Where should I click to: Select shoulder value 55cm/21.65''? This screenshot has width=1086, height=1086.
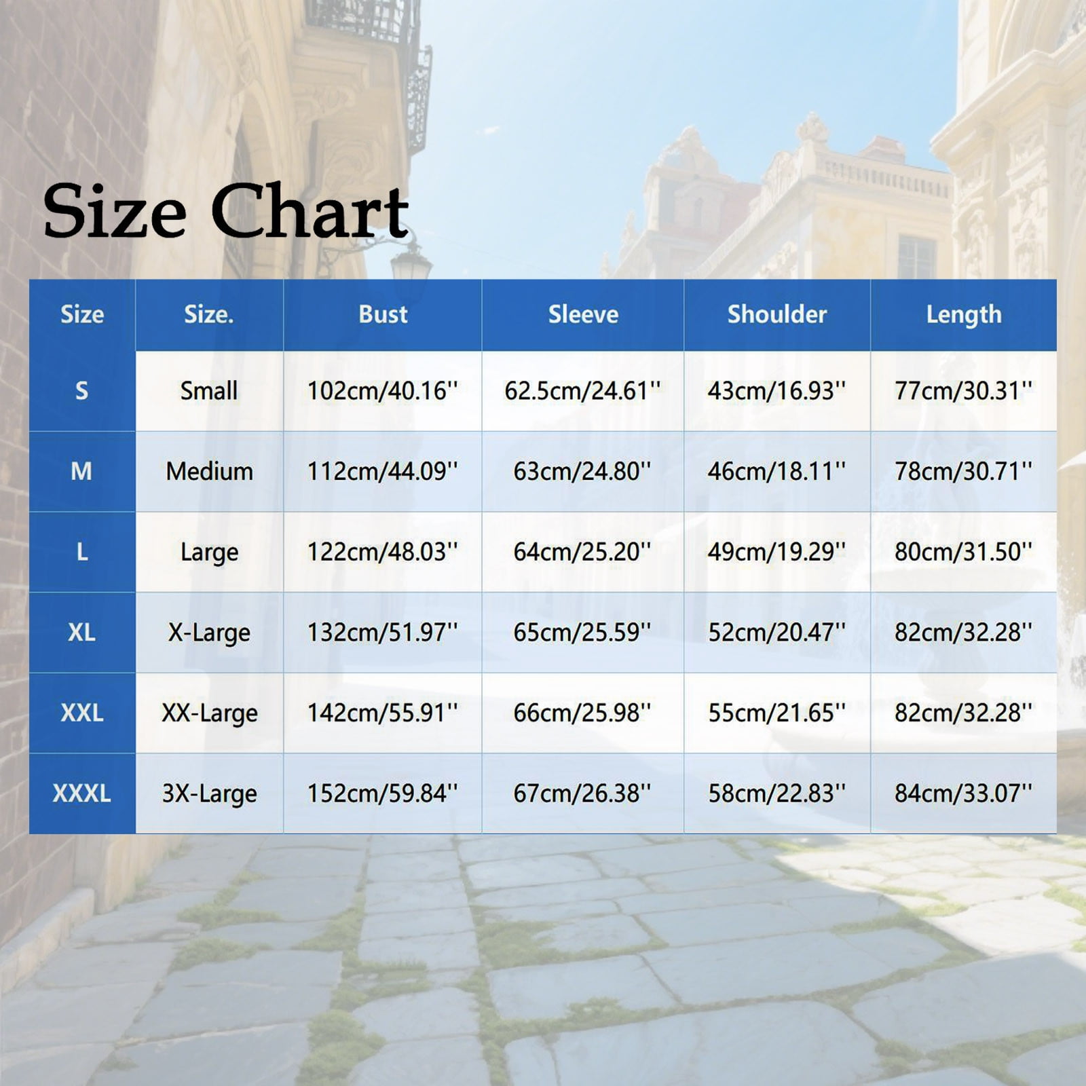(x=776, y=713)
